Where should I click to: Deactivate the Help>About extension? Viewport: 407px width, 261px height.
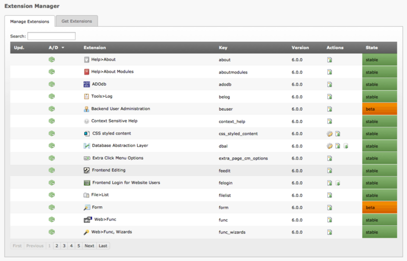tap(52, 59)
